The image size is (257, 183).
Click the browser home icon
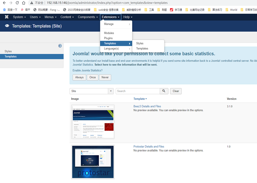click(x=24, y=3)
